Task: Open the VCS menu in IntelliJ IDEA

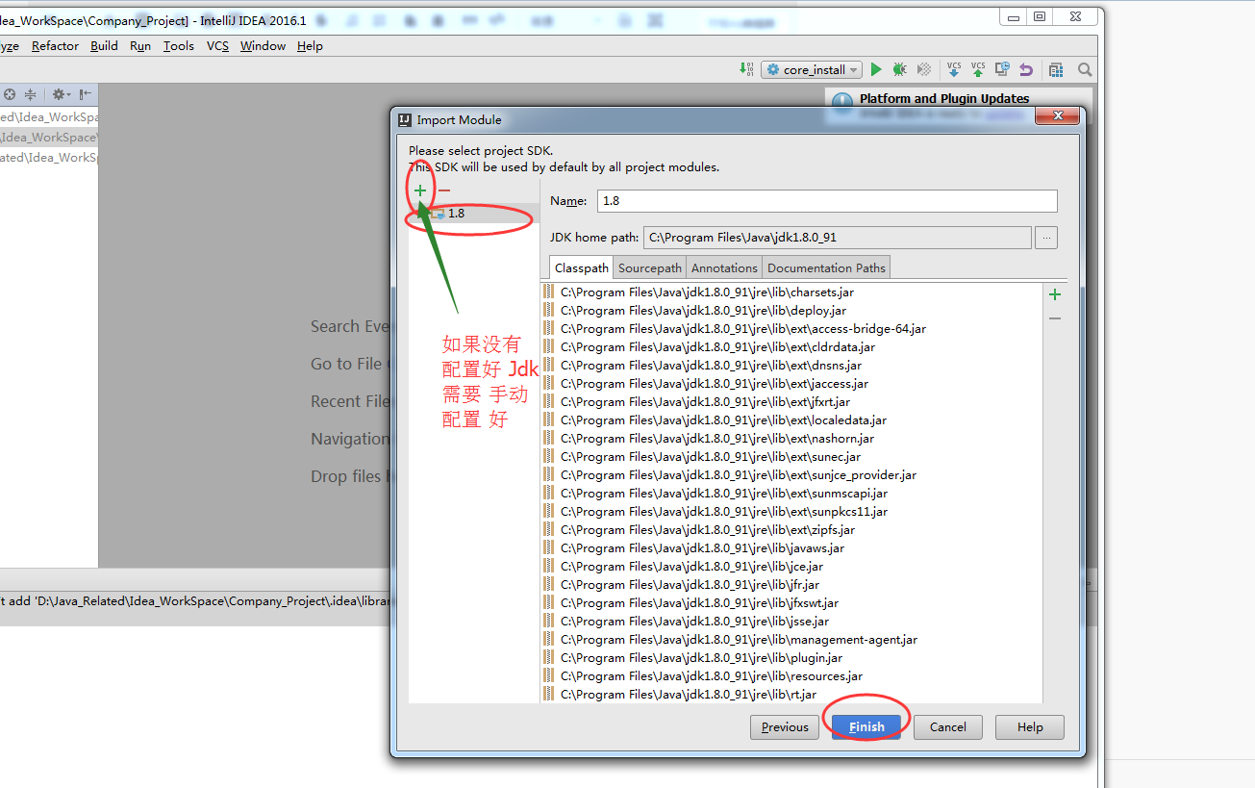Action: tap(218, 45)
